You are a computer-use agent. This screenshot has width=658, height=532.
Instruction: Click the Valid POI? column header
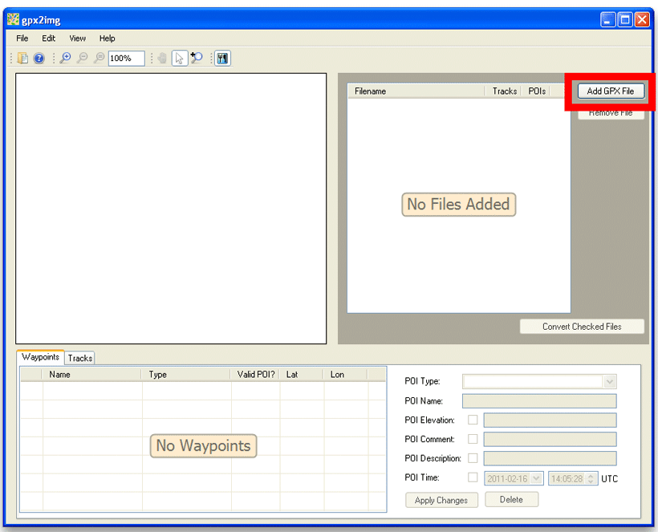[255, 374]
